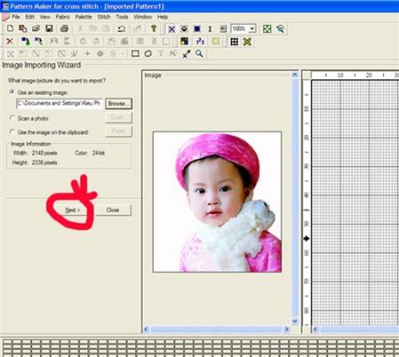
Task: Select the full cross stitch tool icon
Action: click(172, 29)
